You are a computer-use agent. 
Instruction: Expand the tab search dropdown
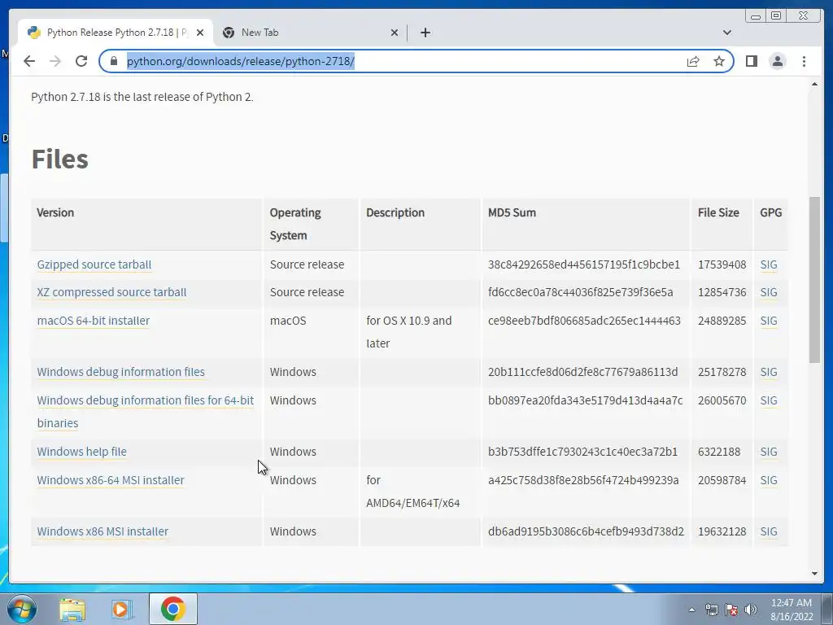pos(726,33)
